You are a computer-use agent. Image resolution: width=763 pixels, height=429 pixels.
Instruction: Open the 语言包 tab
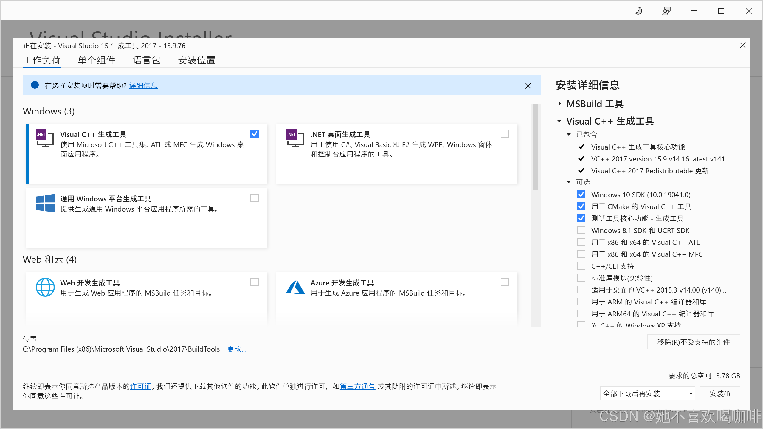point(146,60)
